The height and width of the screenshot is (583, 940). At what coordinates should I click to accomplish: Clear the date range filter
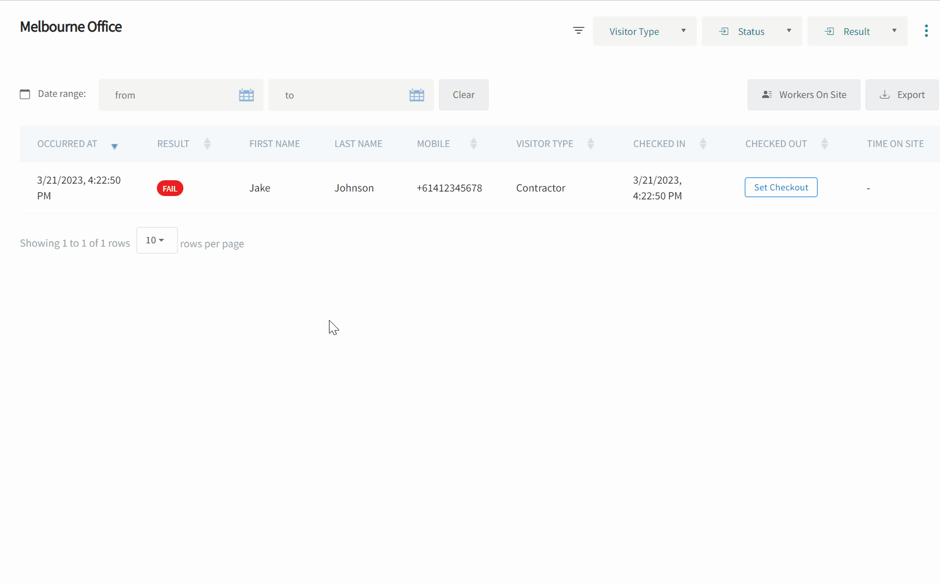click(x=463, y=95)
